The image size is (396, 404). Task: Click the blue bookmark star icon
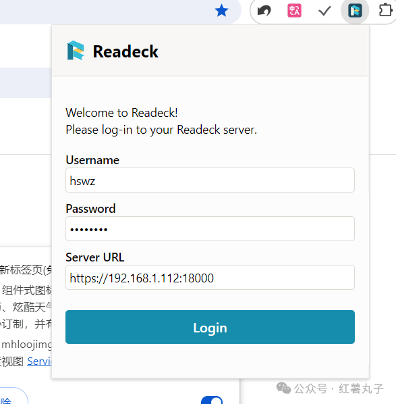tap(221, 11)
